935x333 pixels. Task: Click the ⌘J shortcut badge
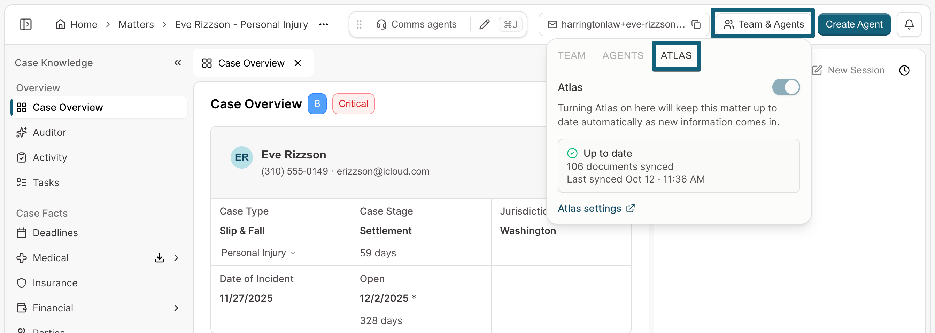click(x=510, y=24)
